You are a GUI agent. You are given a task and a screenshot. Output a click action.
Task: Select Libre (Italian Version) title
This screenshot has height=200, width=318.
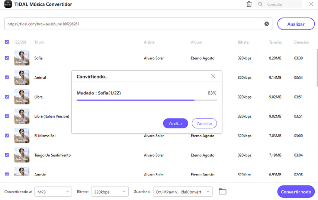tap(52, 116)
